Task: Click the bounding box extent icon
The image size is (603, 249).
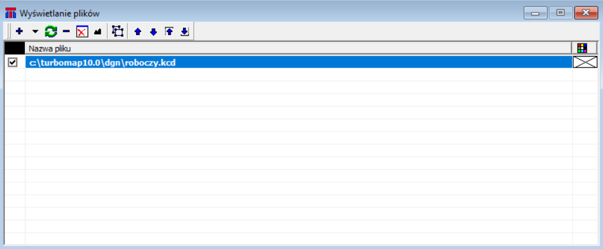Action: tap(117, 32)
